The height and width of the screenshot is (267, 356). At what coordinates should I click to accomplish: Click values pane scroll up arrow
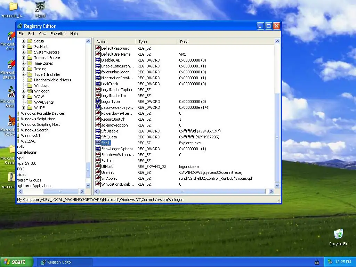277,41
